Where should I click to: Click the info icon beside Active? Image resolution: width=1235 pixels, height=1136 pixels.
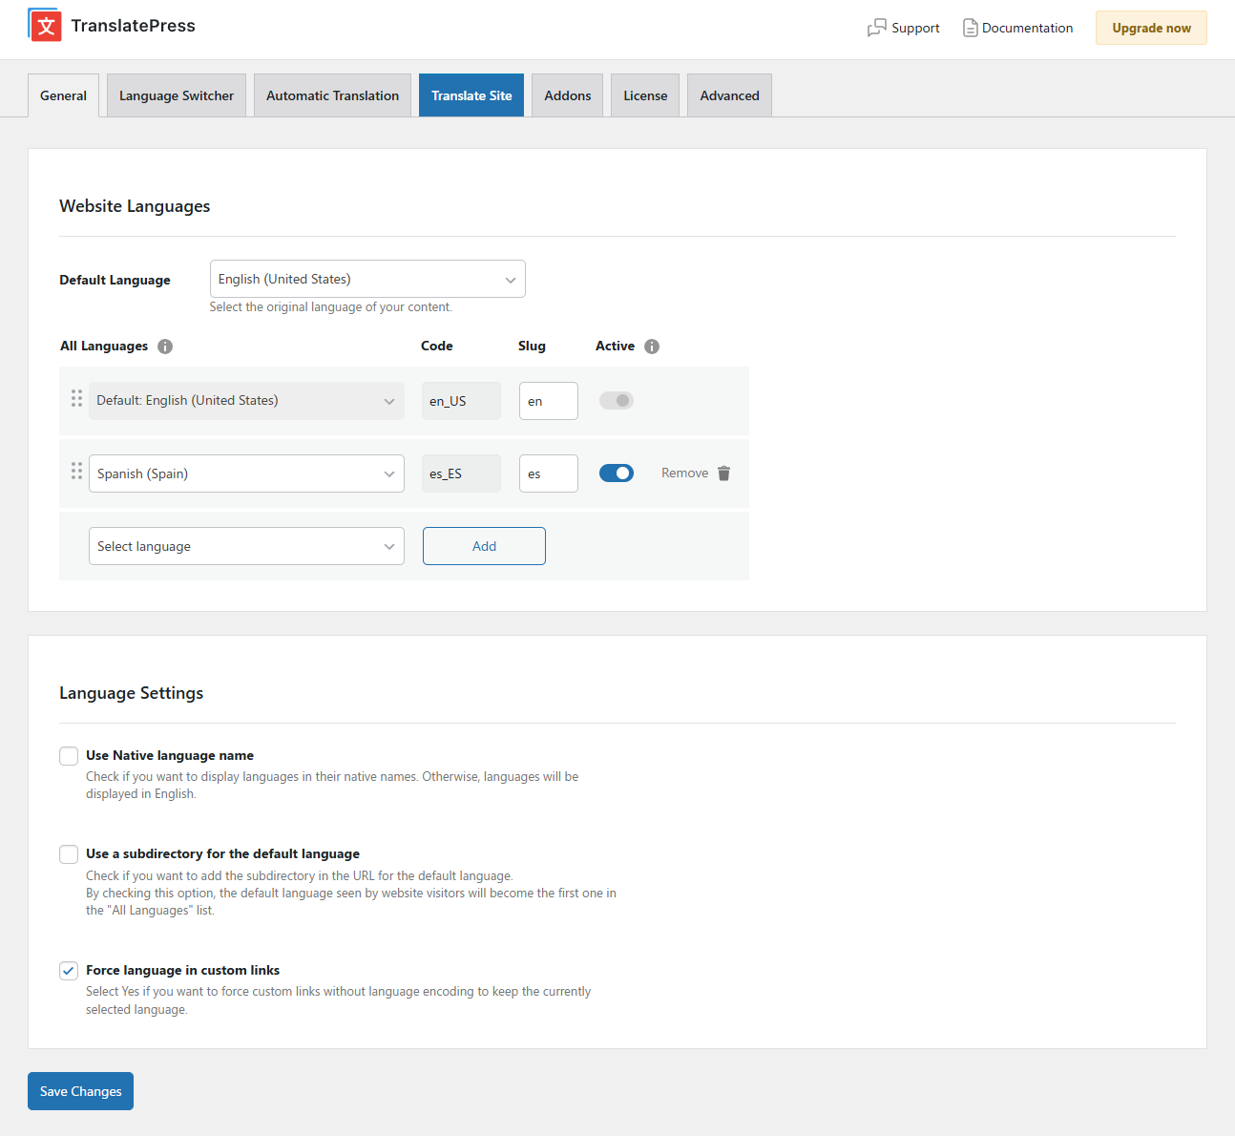click(x=652, y=347)
